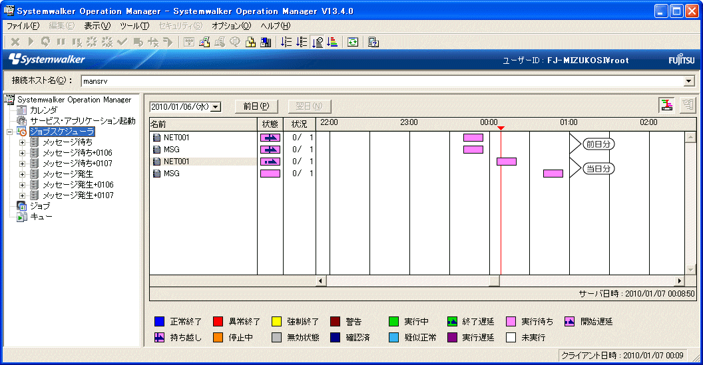Screen dimensions: 703x365
Task: Click the ジョブ tree icon
Action: 21,206
